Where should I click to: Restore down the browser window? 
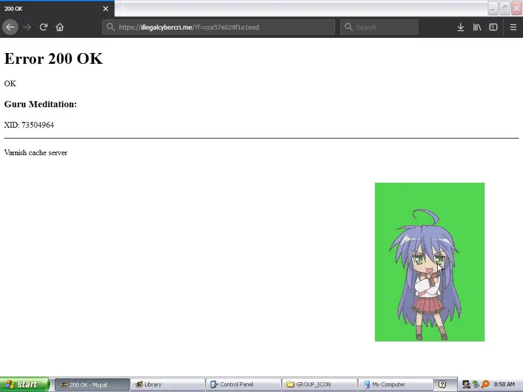click(505, 8)
